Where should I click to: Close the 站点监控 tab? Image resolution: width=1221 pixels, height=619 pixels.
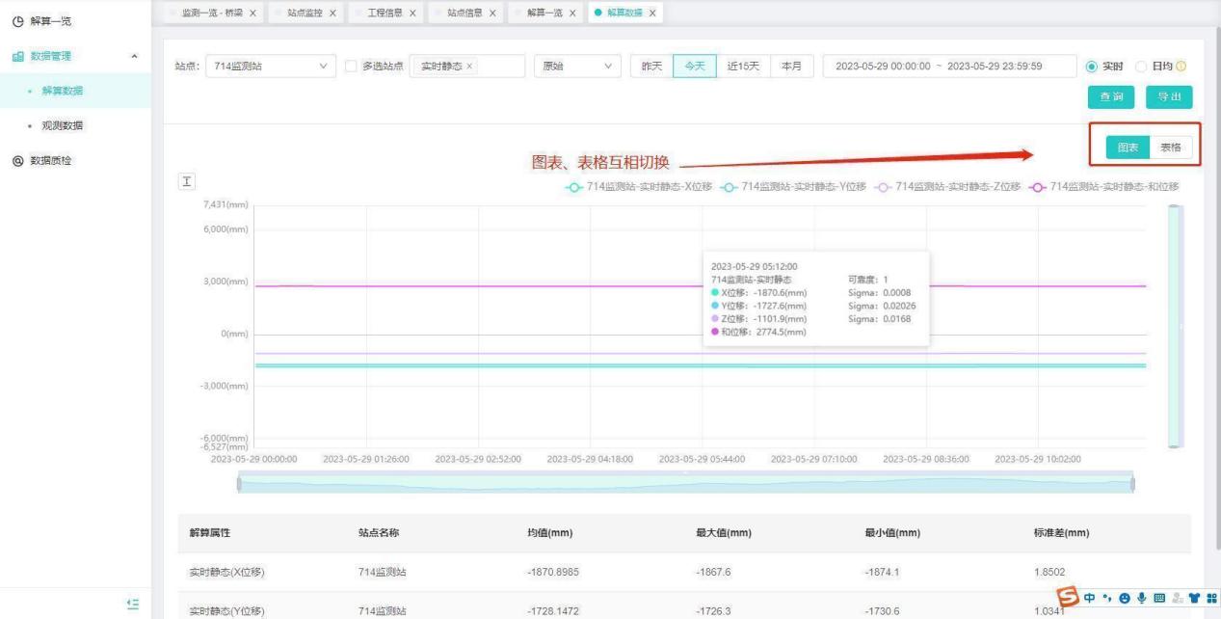(332, 13)
